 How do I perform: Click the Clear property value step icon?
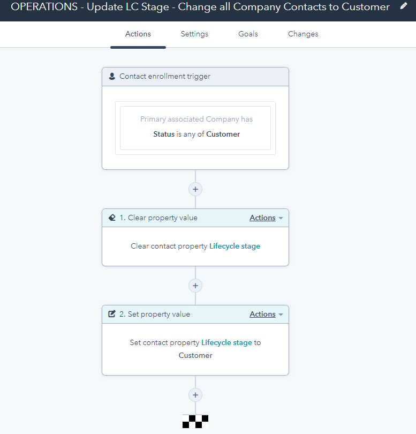[x=112, y=218]
